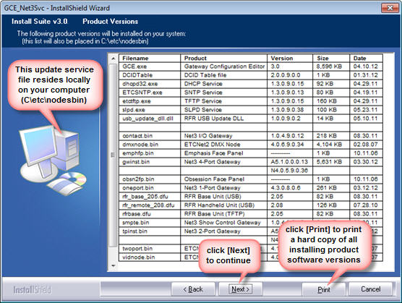The width and height of the screenshot is (402, 303).
Task: Select the obsn2fp.bin filename cell
Action: 150,179
